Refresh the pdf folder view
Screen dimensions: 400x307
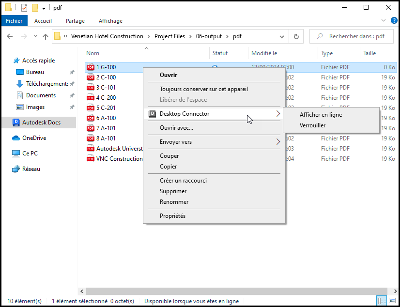[x=296, y=36]
